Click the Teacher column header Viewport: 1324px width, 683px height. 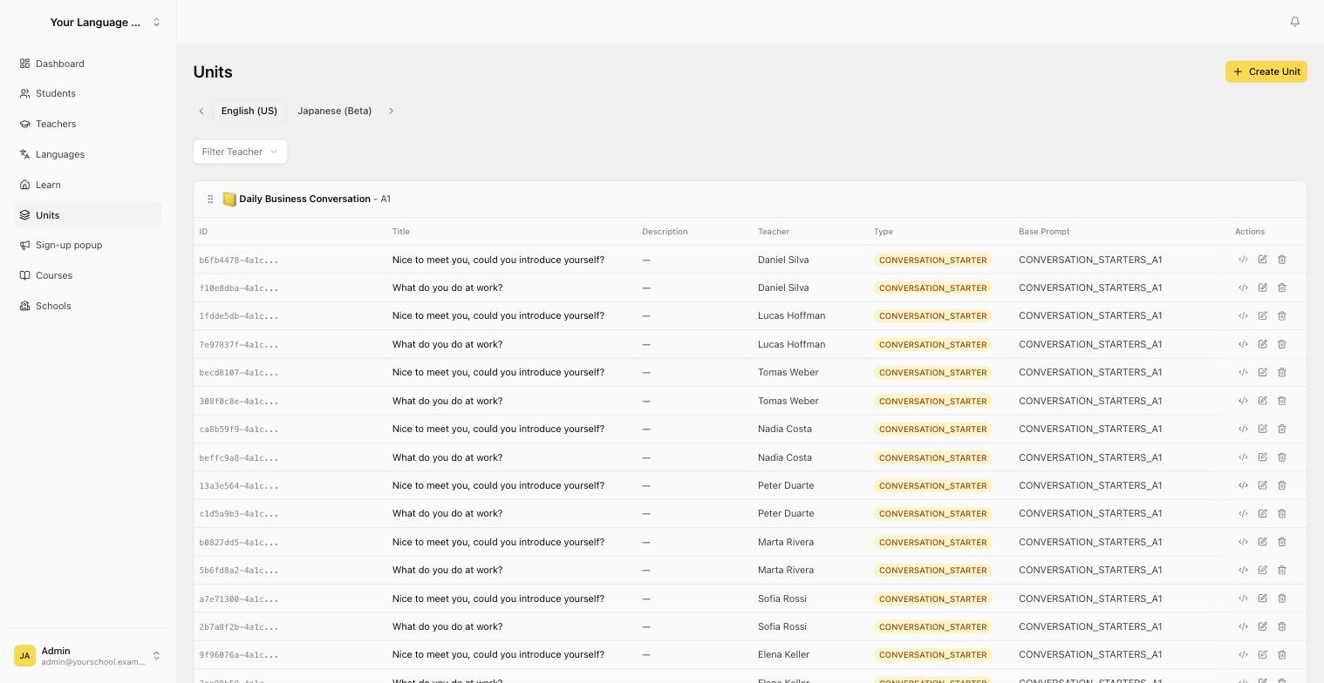774,232
